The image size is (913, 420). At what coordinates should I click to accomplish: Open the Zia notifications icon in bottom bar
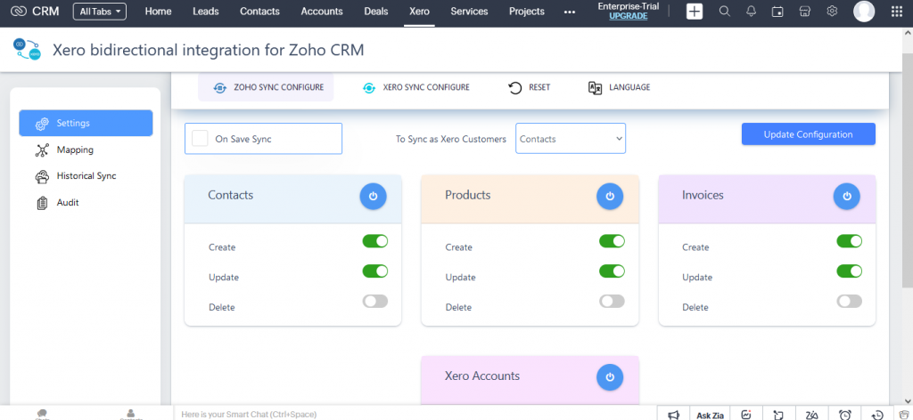pos(746,414)
